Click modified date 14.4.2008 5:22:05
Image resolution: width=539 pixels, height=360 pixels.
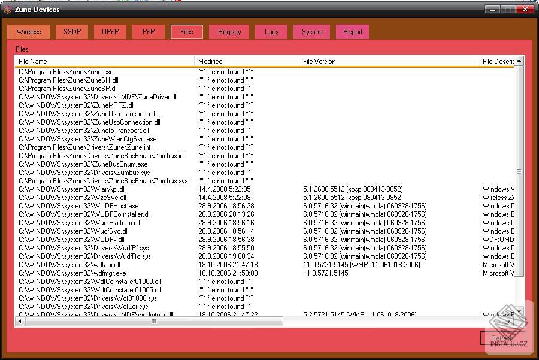(x=225, y=189)
